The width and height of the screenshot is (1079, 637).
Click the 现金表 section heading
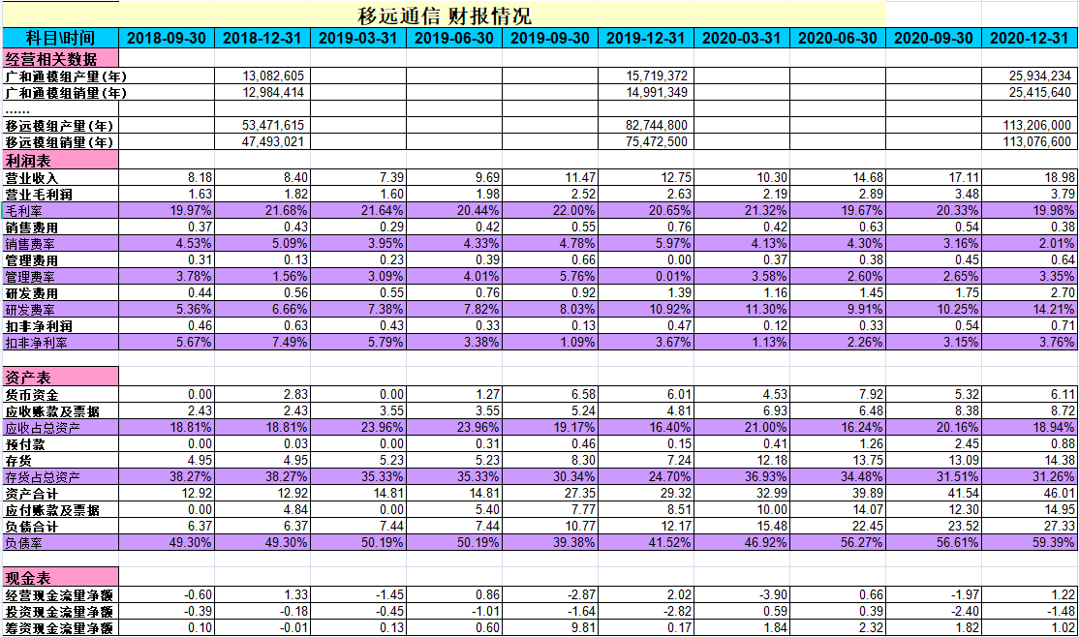pyautogui.click(x=61, y=578)
